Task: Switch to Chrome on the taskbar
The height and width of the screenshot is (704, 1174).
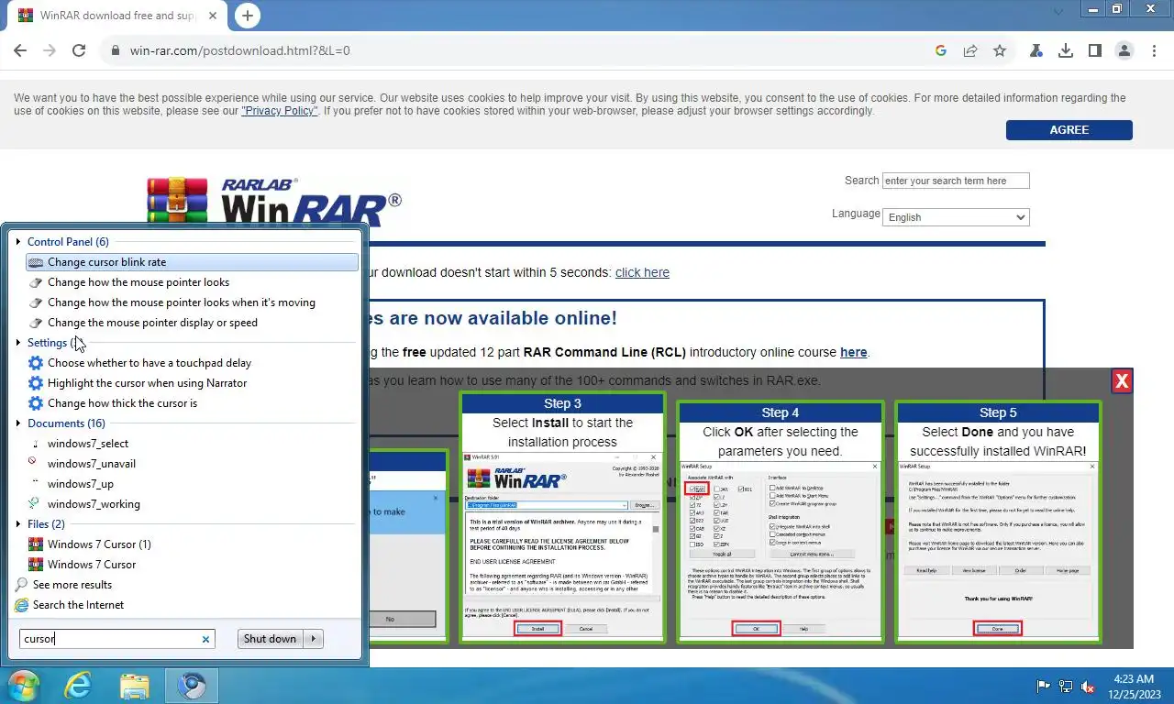Action: [x=192, y=686]
